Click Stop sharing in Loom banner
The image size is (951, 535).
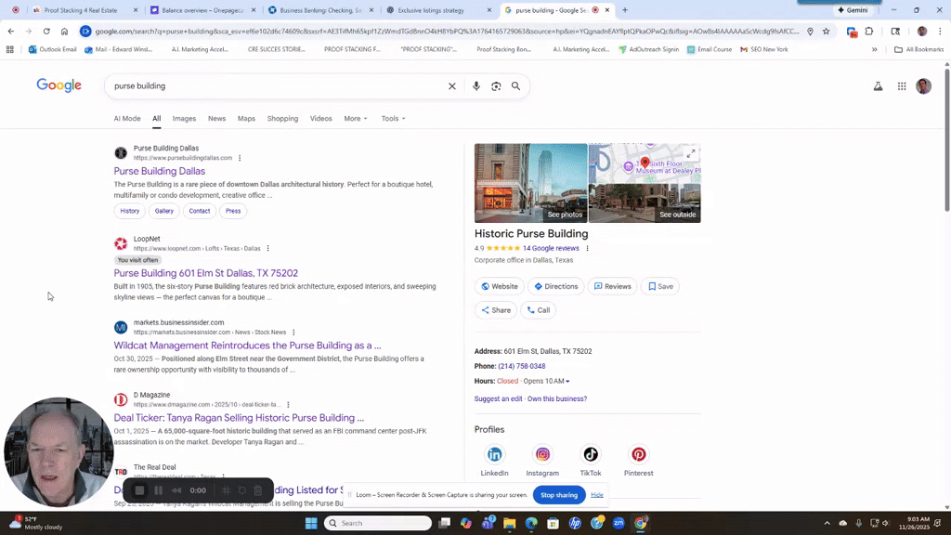tap(558, 495)
